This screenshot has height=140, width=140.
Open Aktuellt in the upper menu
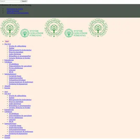[x=7, y=86]
